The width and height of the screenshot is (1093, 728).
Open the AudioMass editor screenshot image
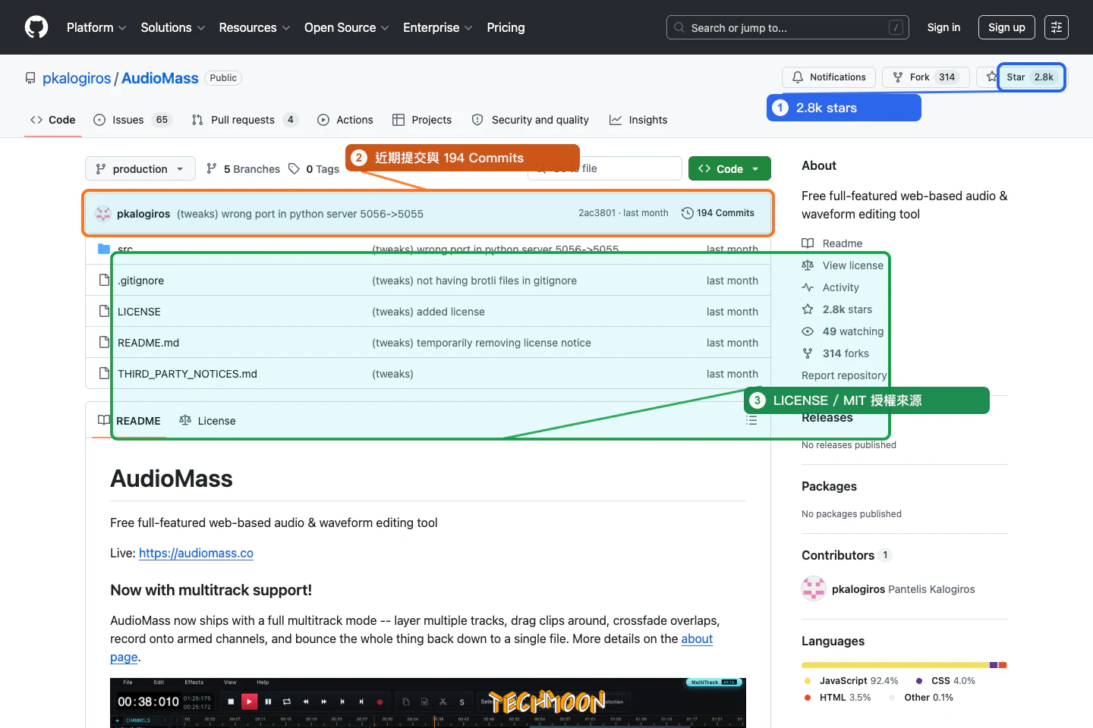[x=428, y=703]
